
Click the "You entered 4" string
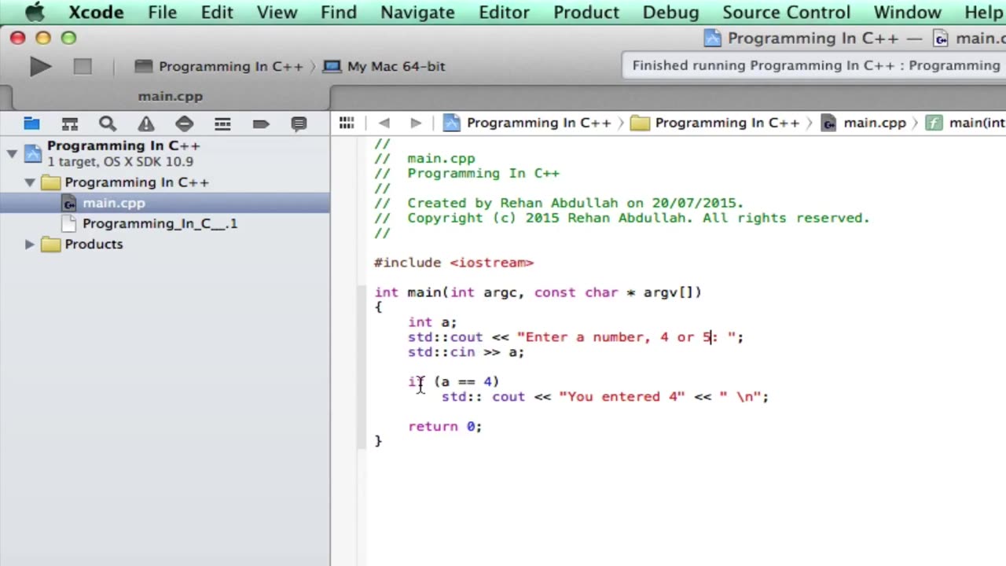(x=622, y=397)
